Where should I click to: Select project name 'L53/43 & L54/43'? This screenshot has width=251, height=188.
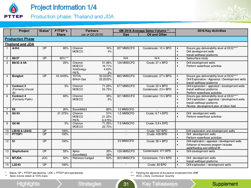(22, 131)
